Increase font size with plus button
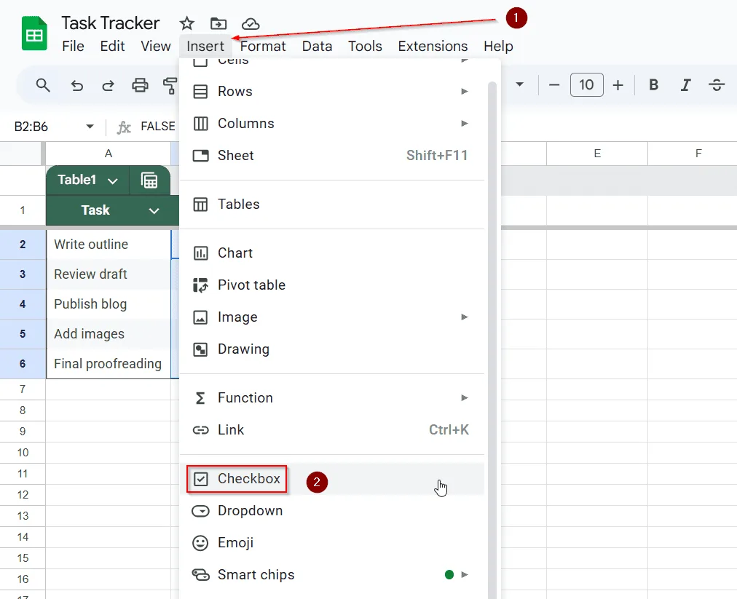Image resolution: width=737 pixels, height=599 pixels. pos(618,85)
